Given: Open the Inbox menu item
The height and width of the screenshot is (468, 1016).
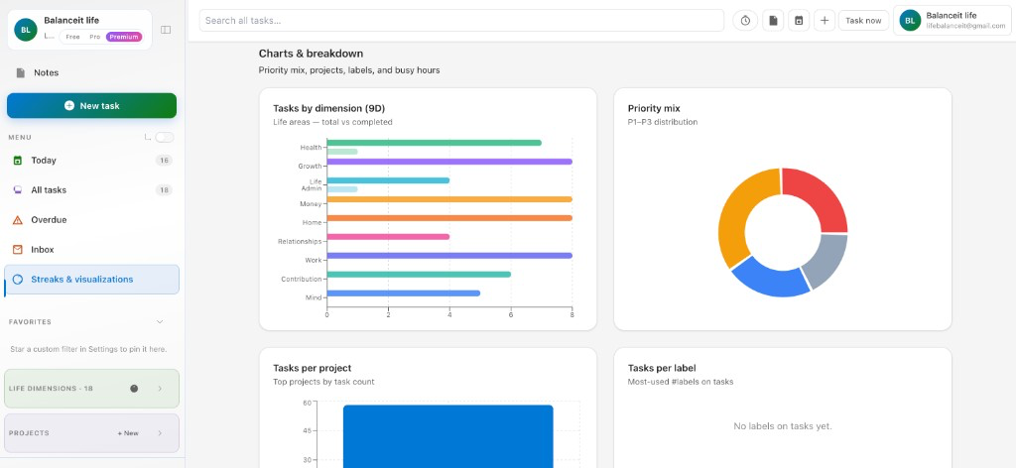Looking at the screenshot, I should click(92, 249).
